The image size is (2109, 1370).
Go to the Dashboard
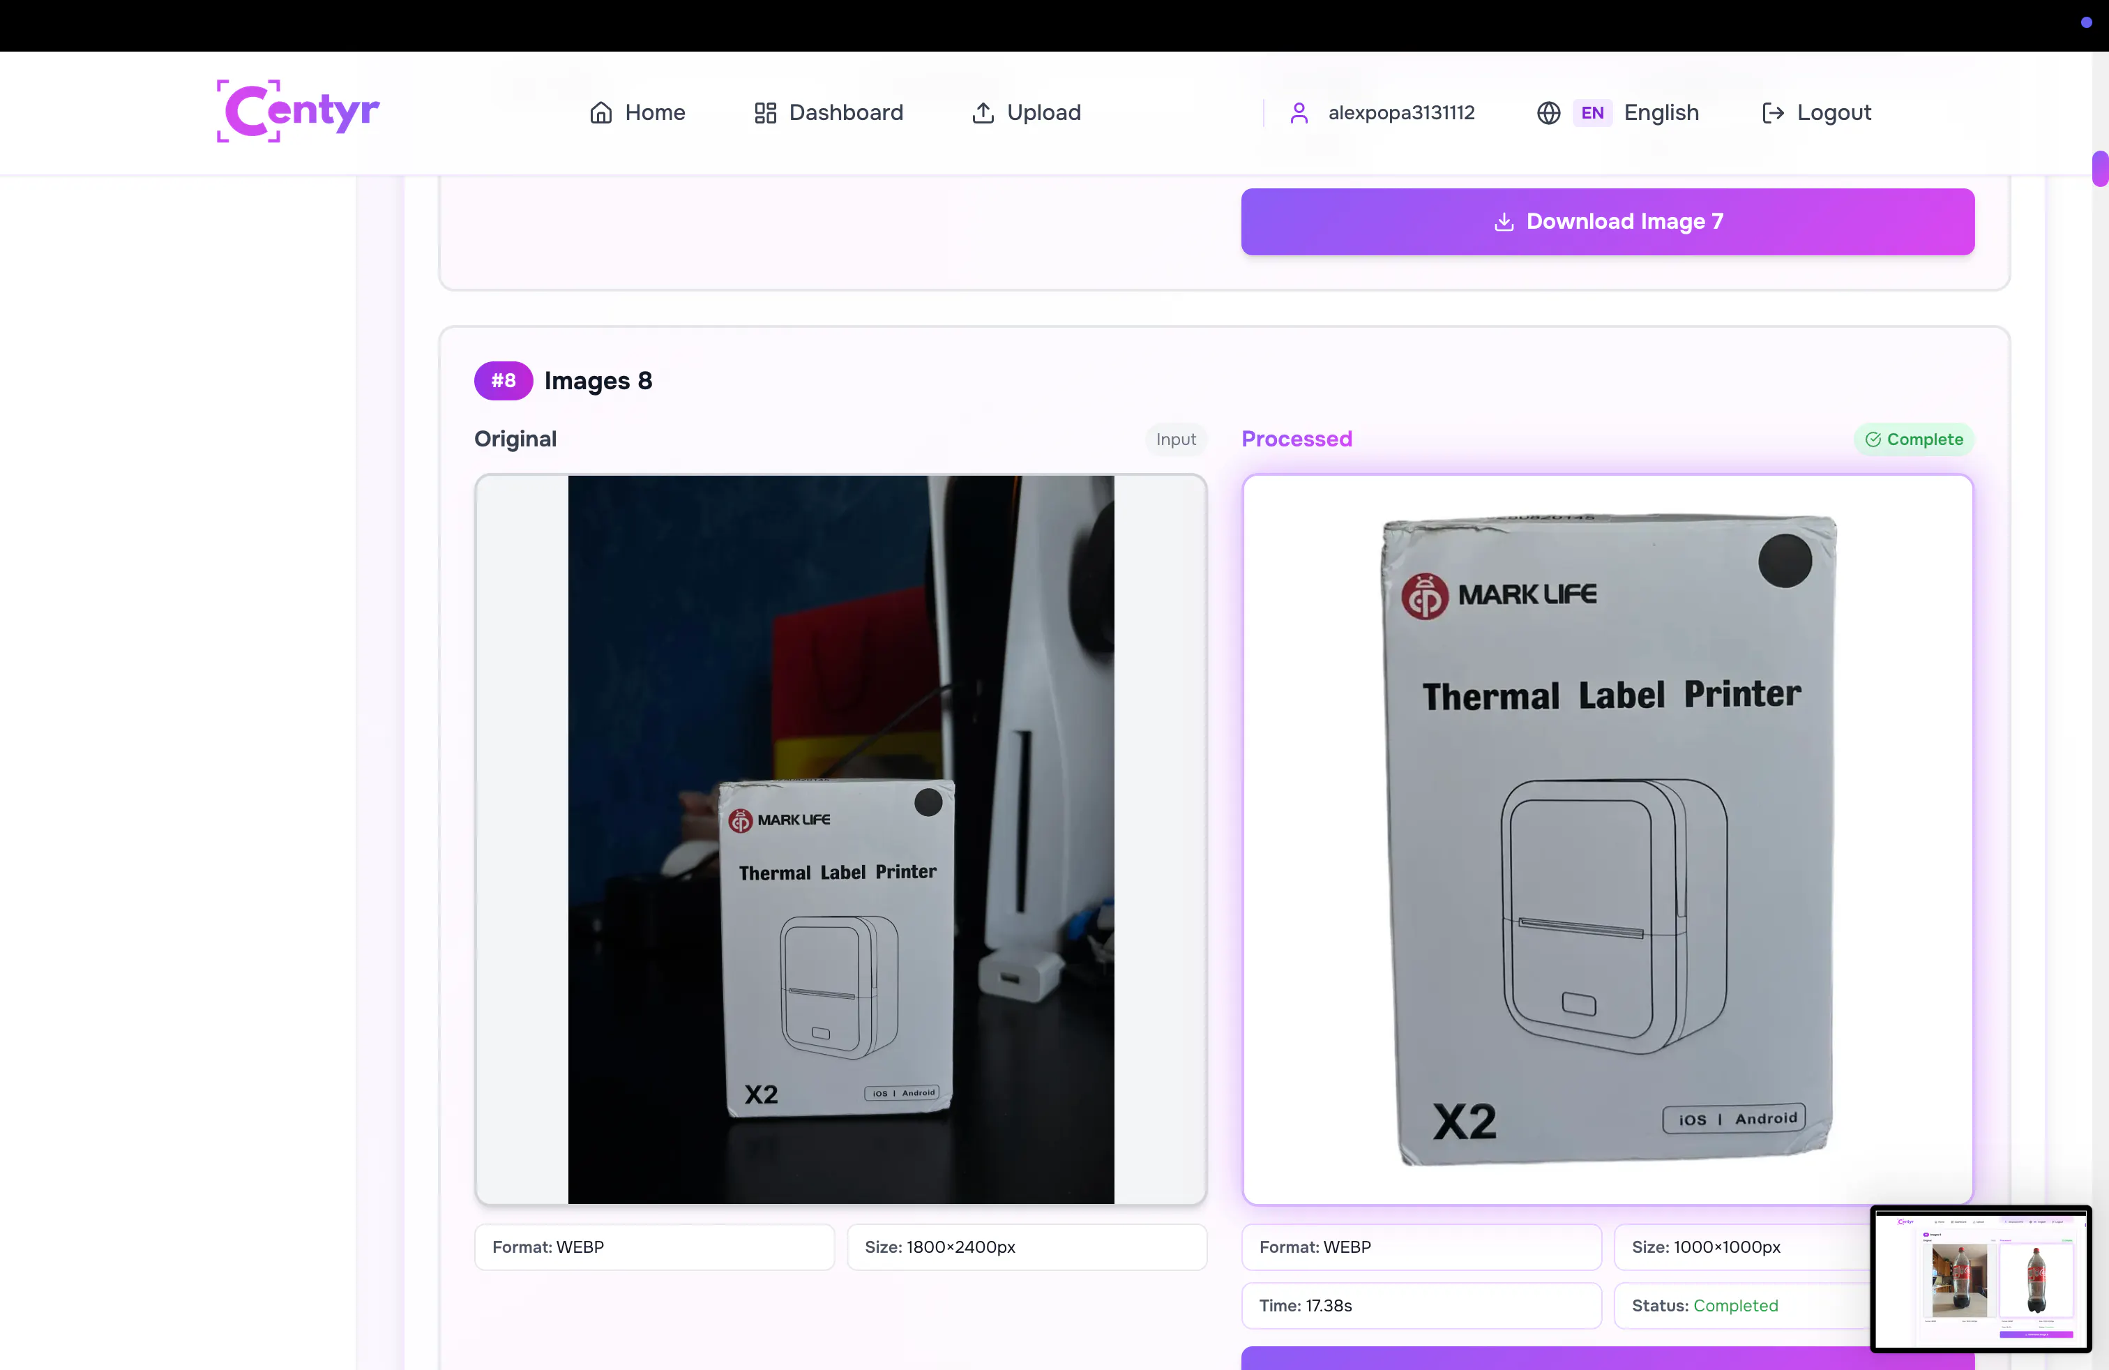pos(828,112)
